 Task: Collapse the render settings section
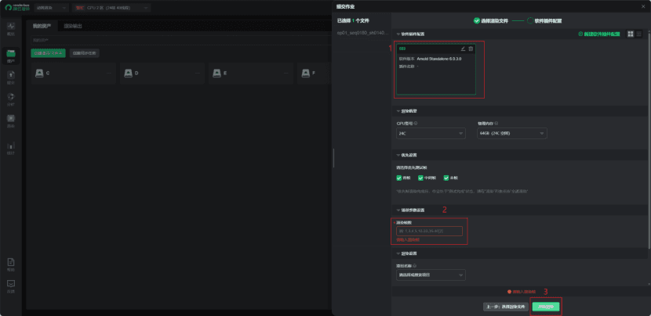coord(398,253)
